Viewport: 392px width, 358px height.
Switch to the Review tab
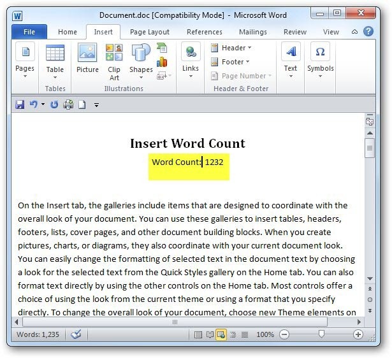point(295,32)
